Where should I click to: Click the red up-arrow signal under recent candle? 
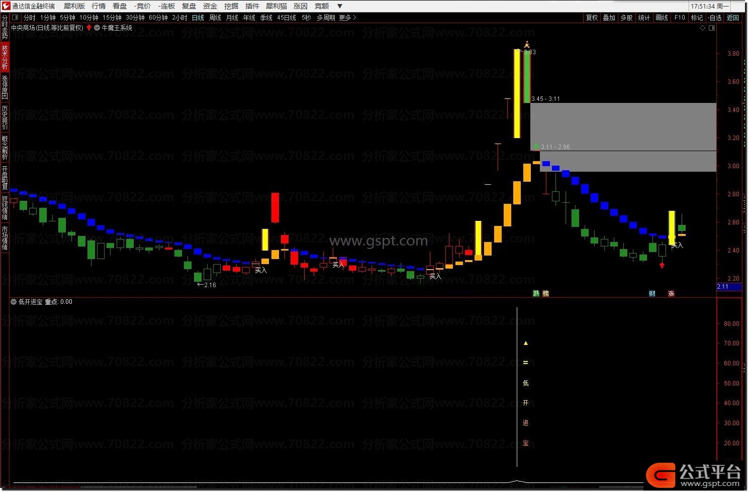(x=662, y=265)
